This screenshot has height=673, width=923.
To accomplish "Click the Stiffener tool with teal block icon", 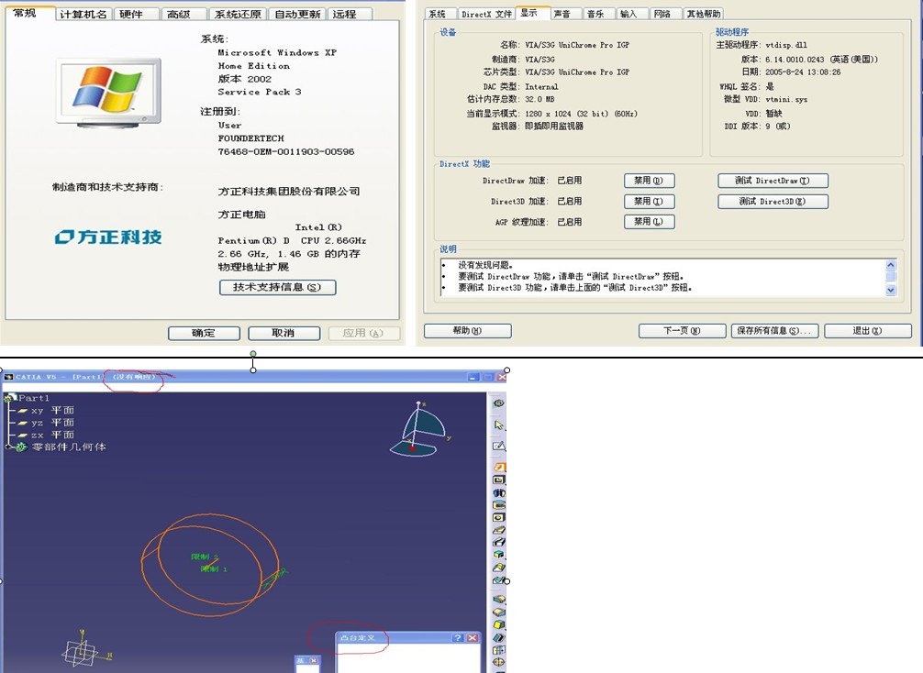I will click(498, 554).
